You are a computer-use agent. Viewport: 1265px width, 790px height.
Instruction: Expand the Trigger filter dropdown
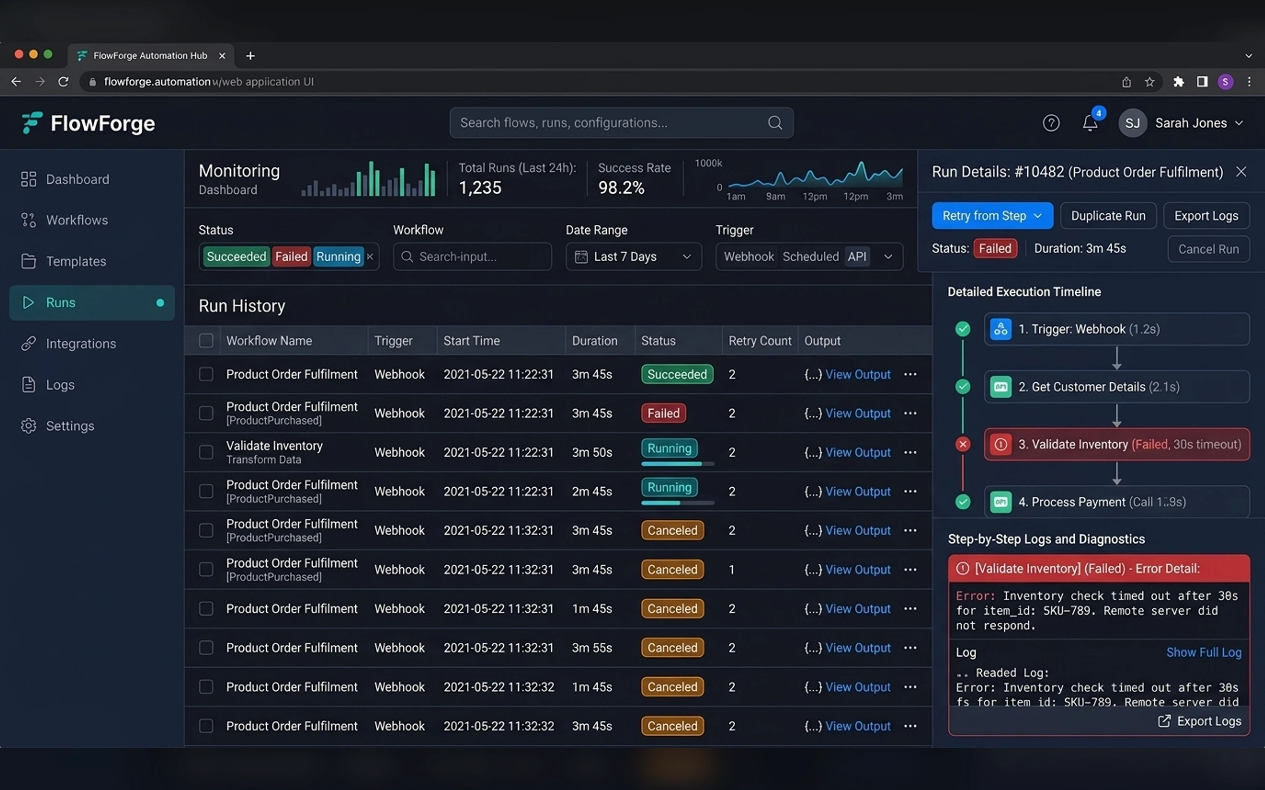point(888,256)
